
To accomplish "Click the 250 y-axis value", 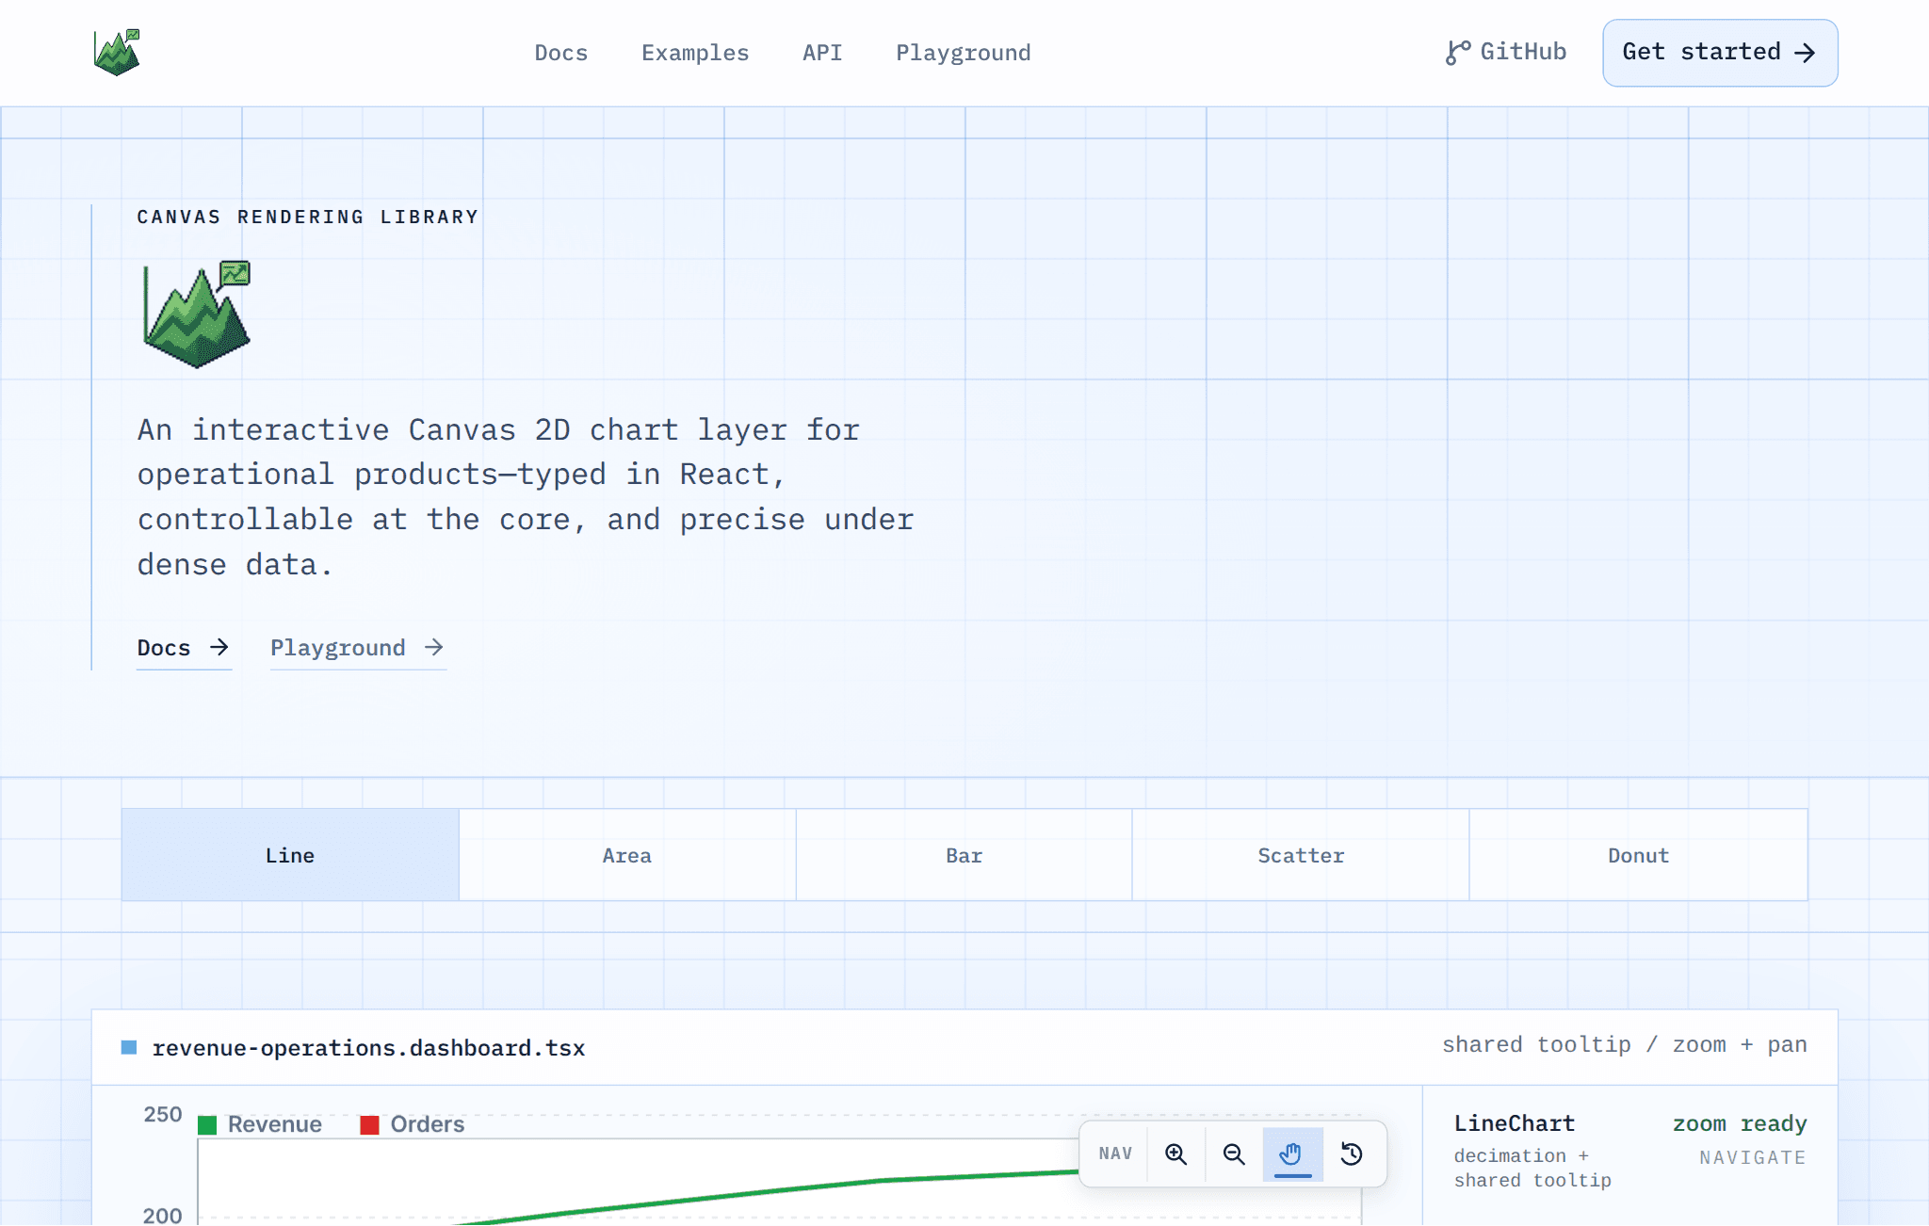I will click(x=163, y=1115).
